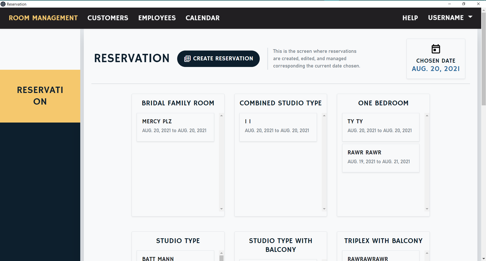Open the Help menu

[410, 18]
